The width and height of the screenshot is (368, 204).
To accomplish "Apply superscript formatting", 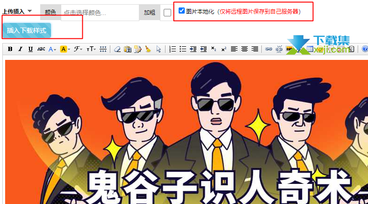I will [x=224, y=49].
